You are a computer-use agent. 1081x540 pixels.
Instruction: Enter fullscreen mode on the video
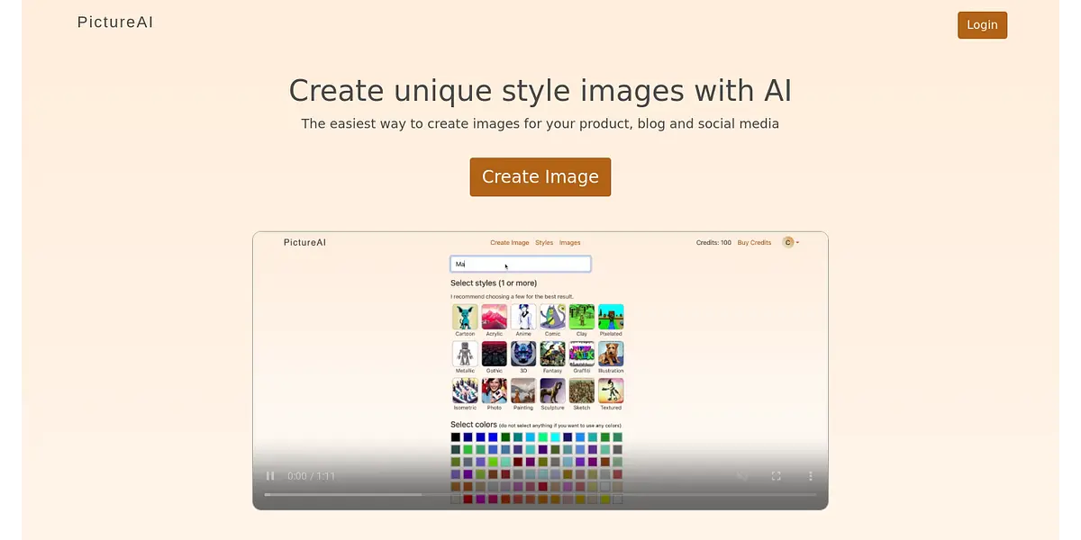point(776,476)
